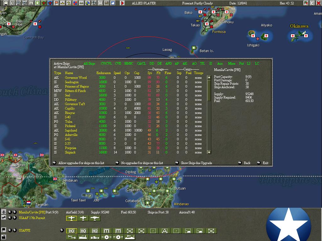Viewport: 322px width, 241px height.
Task: Next air unit arrow for USAAF 17th Pursuit
Action: coord(14,218)
